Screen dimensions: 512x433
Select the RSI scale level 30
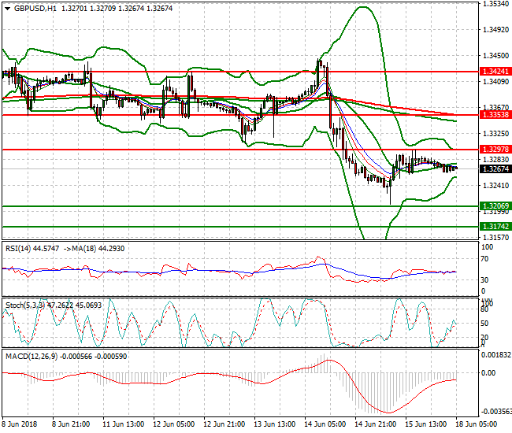485,280
